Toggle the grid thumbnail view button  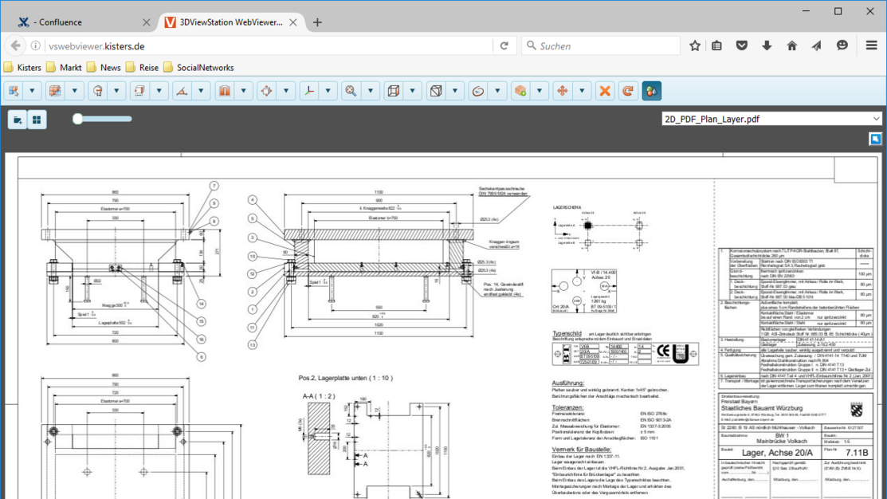tap(37, 120)
